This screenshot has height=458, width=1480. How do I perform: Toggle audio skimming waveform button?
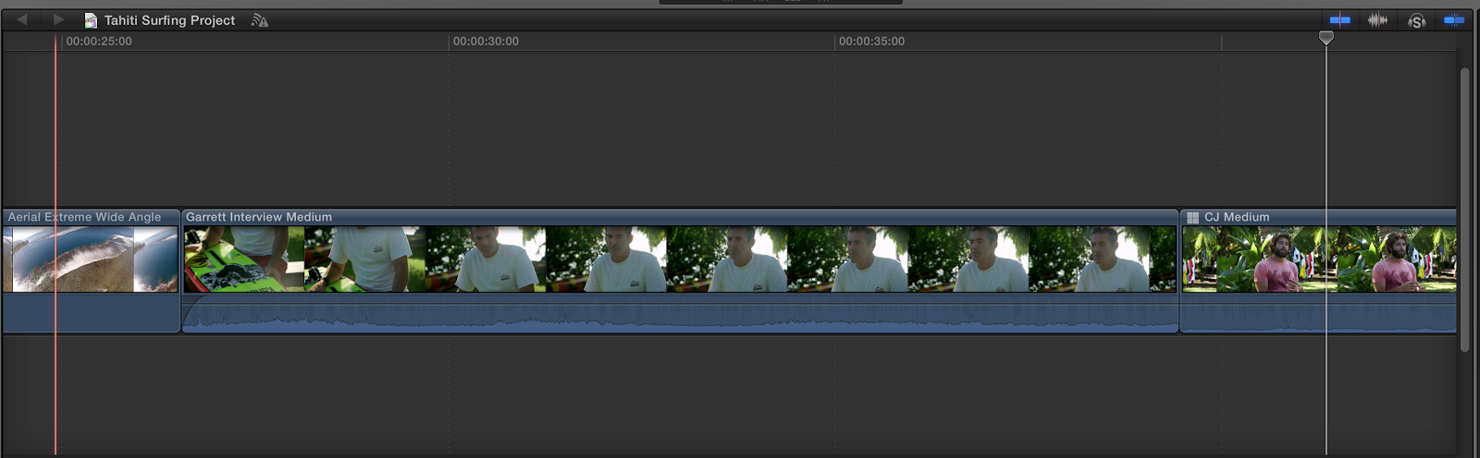(x=1377, y=20)
